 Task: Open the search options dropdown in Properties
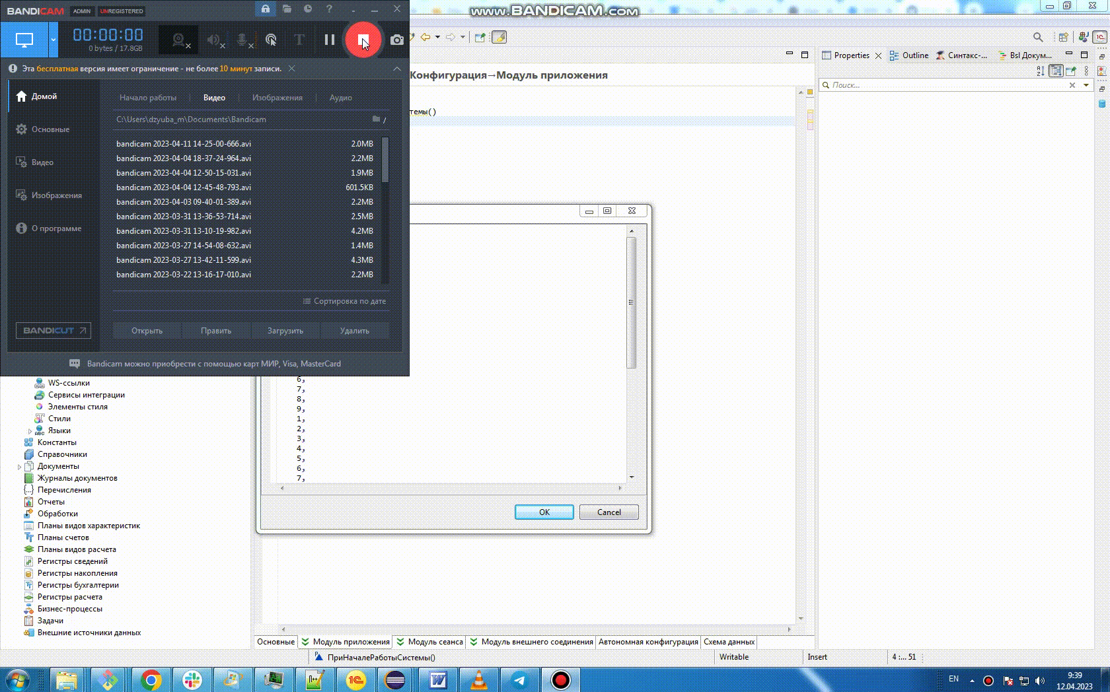click(1086, 85)
